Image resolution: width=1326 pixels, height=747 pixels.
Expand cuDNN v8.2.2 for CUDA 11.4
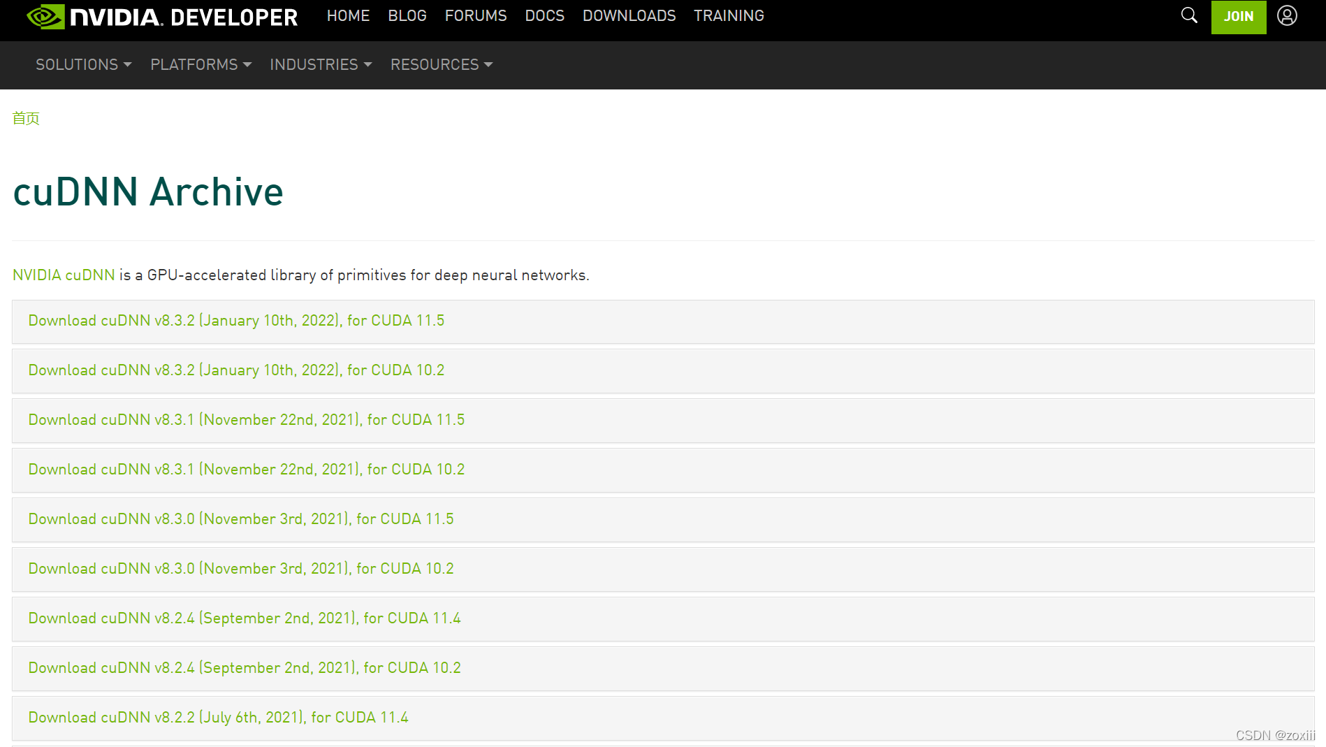pyautogui.click(x=663, y=718)
